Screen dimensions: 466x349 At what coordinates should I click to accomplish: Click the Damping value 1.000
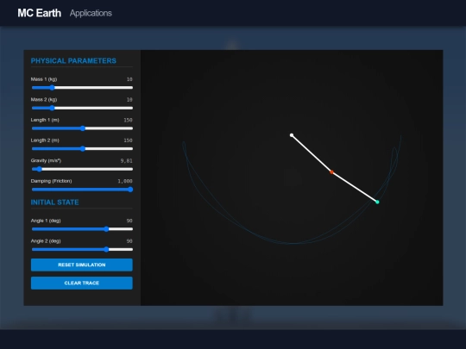[x=125, y=181]
